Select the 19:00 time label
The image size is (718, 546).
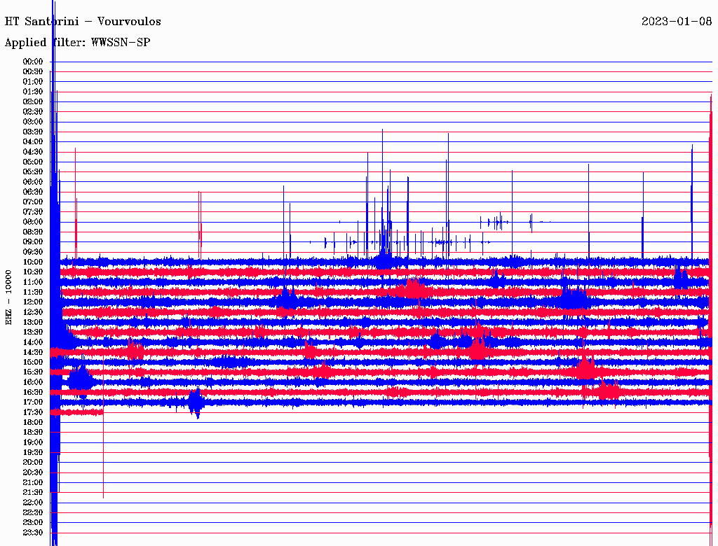(33, 442)
